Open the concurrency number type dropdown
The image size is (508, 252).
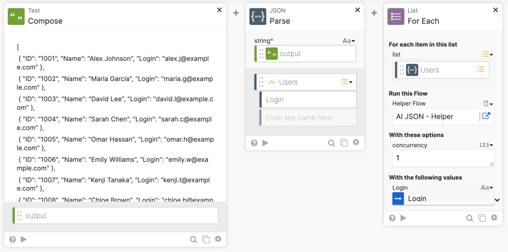(486, 146)
